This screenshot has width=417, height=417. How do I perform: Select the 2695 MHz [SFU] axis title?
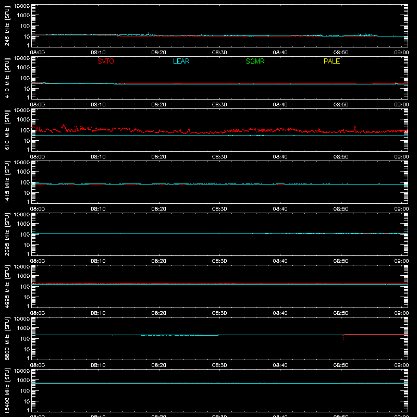tap(7, 234)
